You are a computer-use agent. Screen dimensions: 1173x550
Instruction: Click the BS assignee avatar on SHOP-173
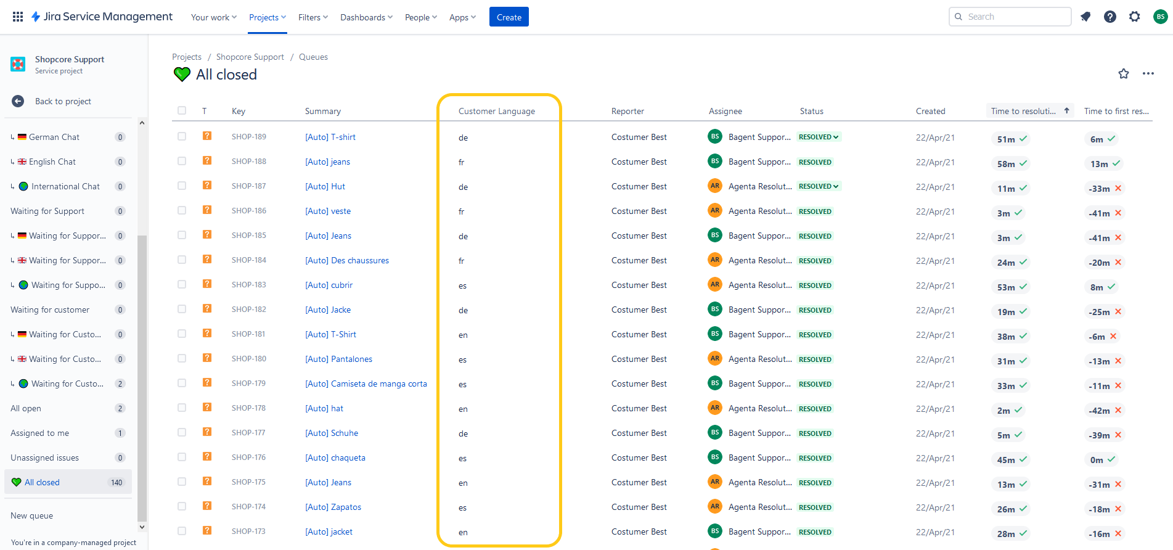tap(715, 531)
